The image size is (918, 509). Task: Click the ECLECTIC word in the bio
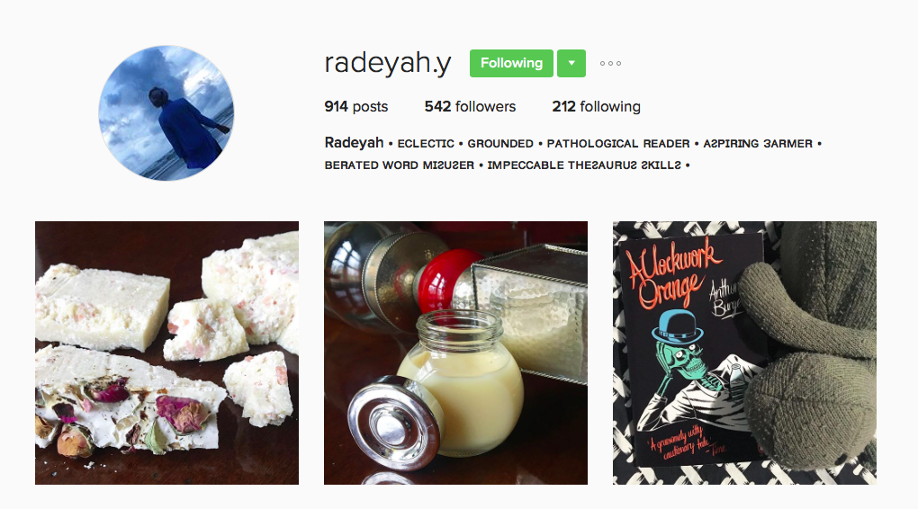[x=426, y=144]
